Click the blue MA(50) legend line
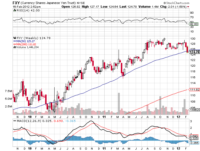The image size is (200, 151). (15, 41)
